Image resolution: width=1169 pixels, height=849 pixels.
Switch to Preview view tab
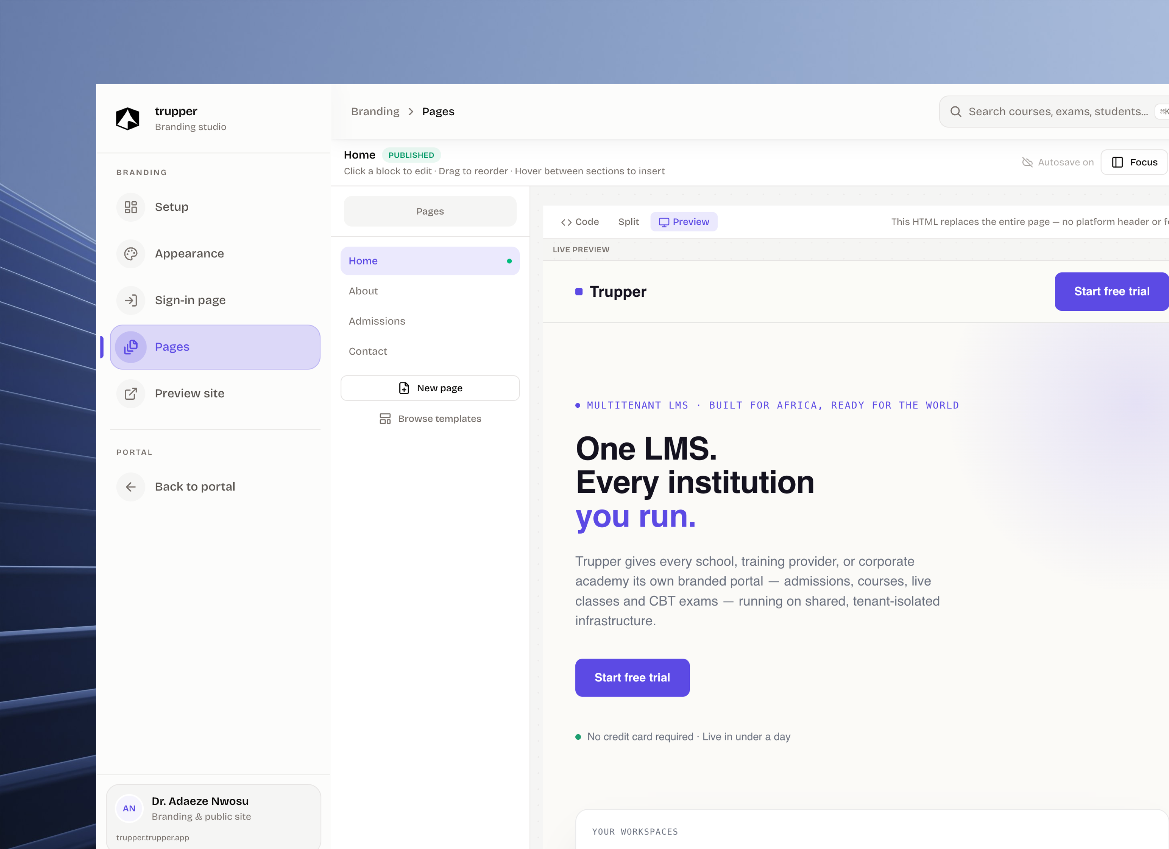(x=684, y=222)
